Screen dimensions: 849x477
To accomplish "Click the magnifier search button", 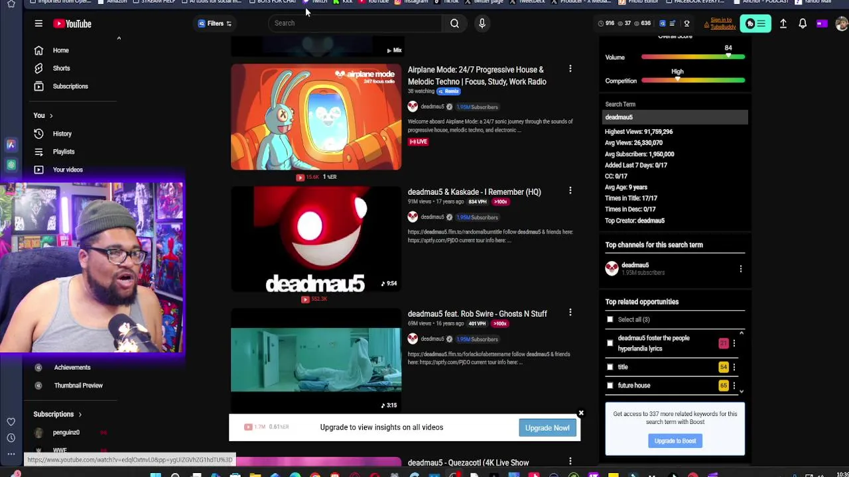I will tap(454, 23).
